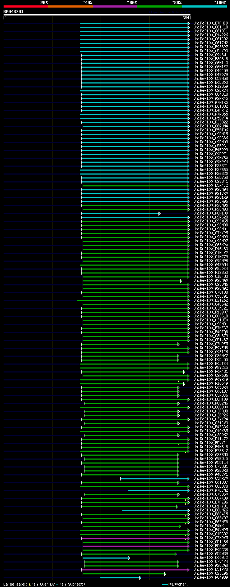This screenshot has width=230, height=587.
Task: Click the =100char. scale legend
Action: 175,584
